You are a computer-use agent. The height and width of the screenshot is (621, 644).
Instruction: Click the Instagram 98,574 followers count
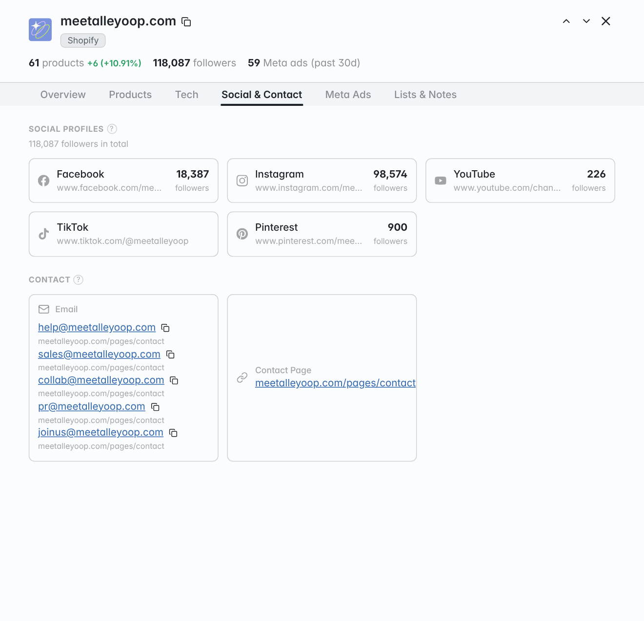(x=390, y=180)
